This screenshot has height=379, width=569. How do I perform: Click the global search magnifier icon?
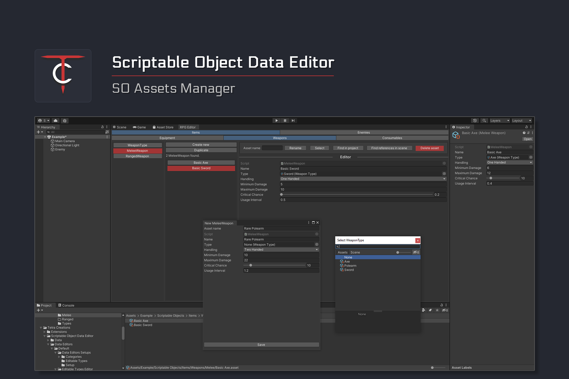(x=484, y=120)
